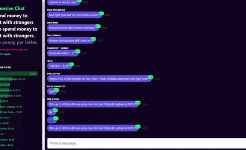Click price badge on last Bitcoin message
246x150 pixels.
[x=138, y=126]
